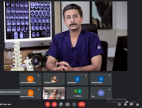Click muted mic icon on You tile
Viewport: 142px width, 108px height.
click(x=109, y=89)
